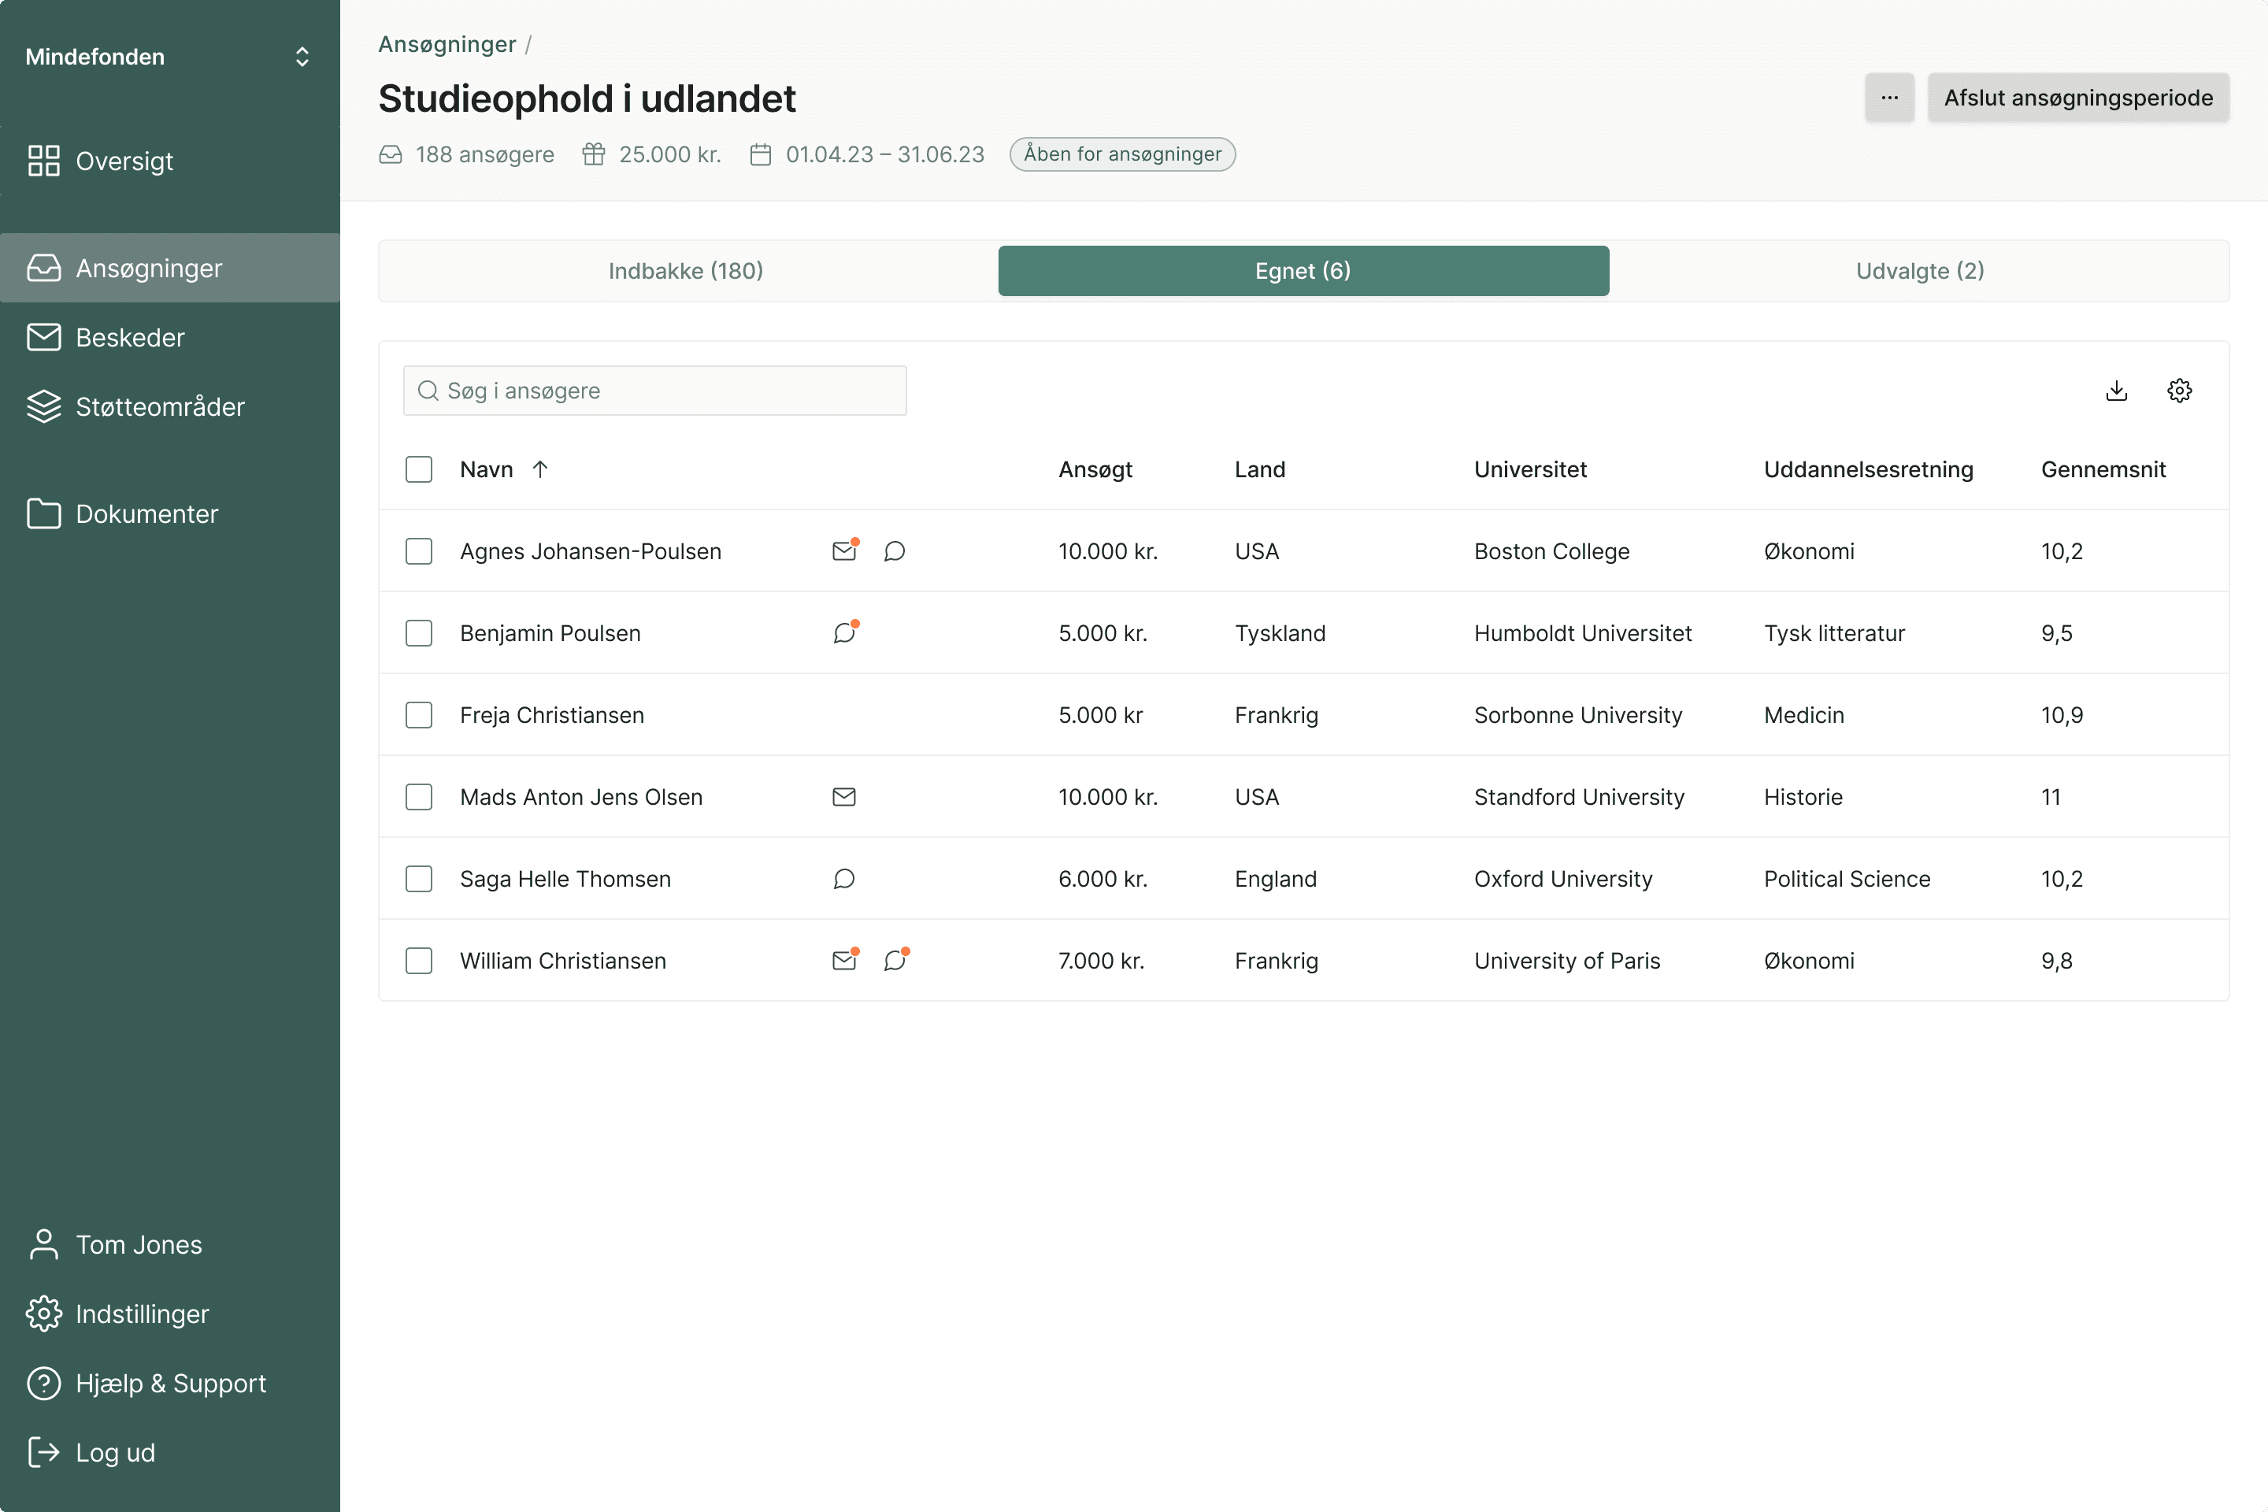
Task: Expand the Mindefonden organization switcher
Action: click(301, 57)
